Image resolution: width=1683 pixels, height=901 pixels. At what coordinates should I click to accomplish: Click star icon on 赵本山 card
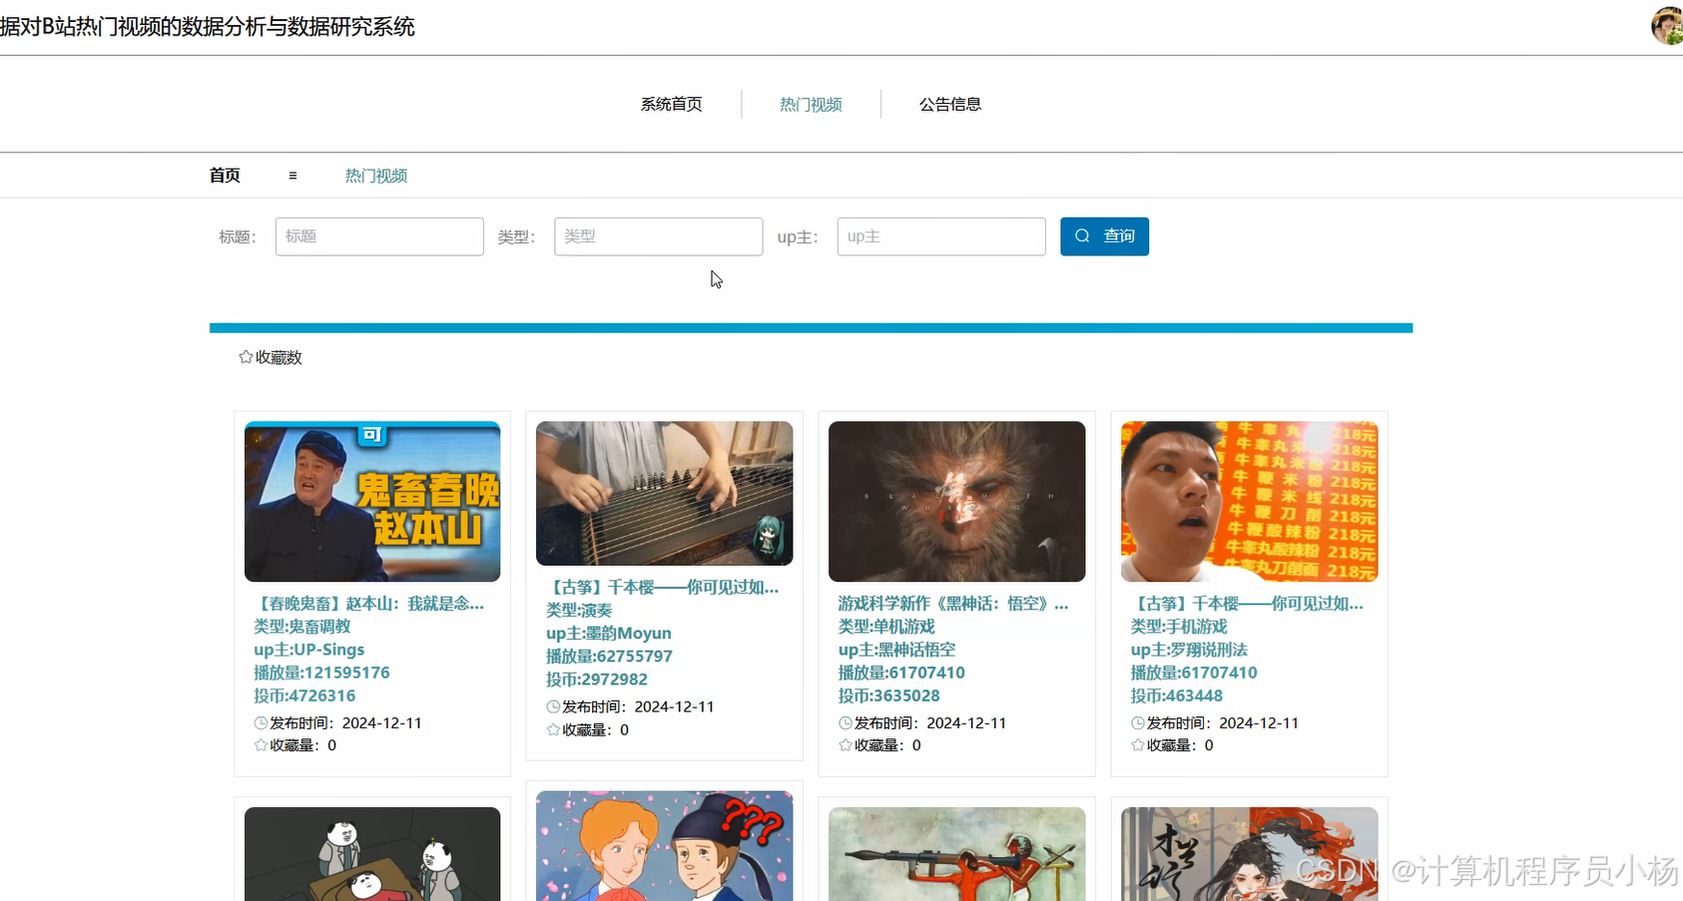[261, 745]
